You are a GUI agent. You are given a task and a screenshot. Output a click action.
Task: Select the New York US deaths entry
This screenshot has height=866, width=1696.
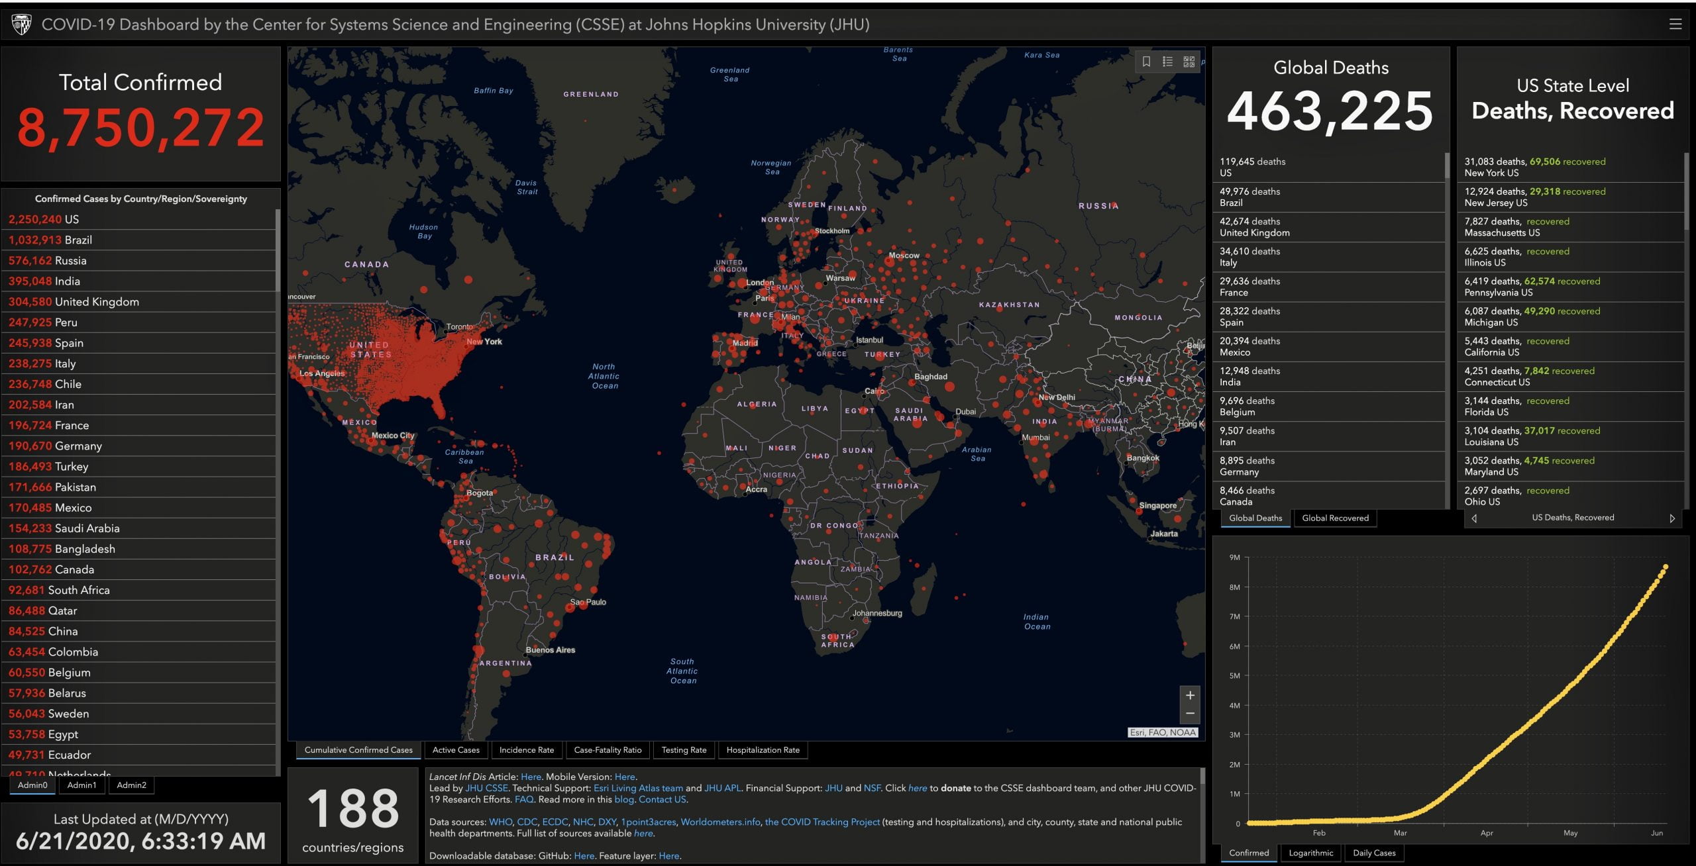[x=1571, y=168]
